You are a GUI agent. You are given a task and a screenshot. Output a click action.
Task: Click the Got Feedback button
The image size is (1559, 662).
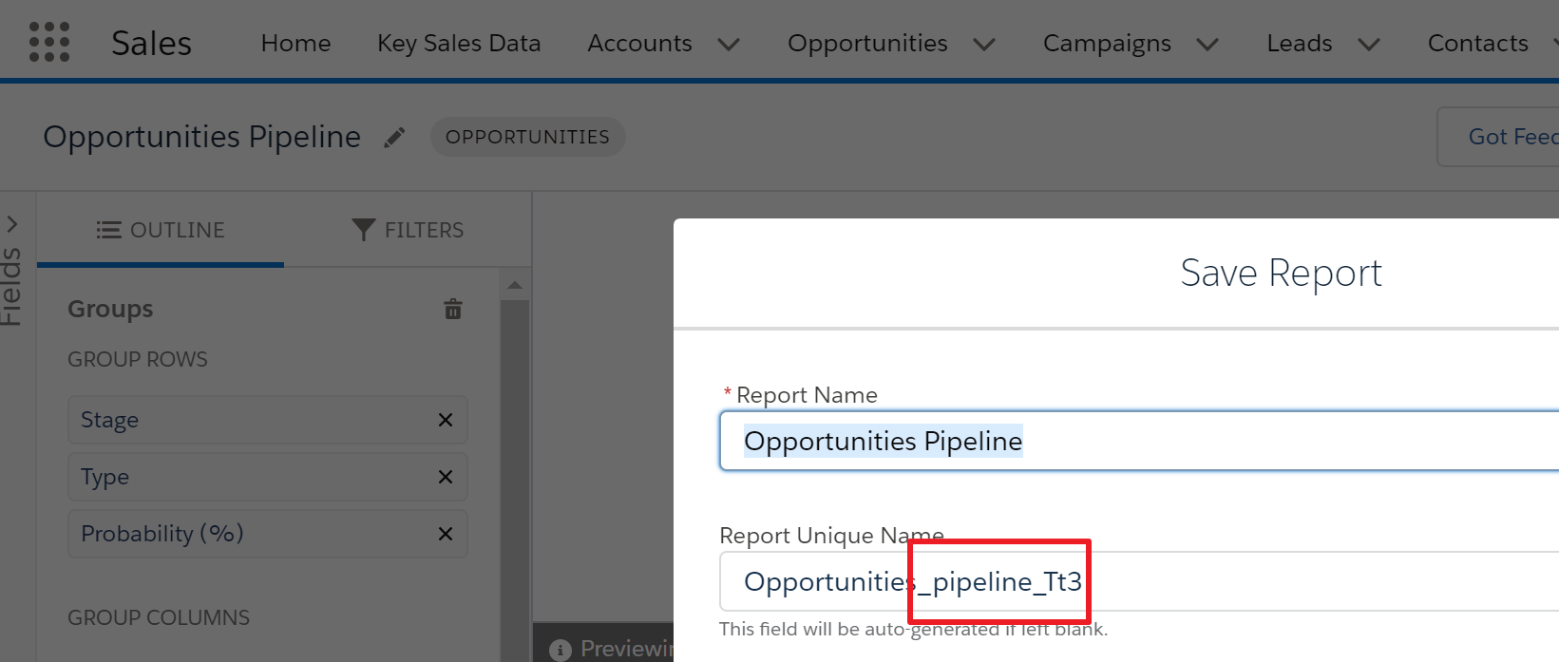tap(1511, 137)
